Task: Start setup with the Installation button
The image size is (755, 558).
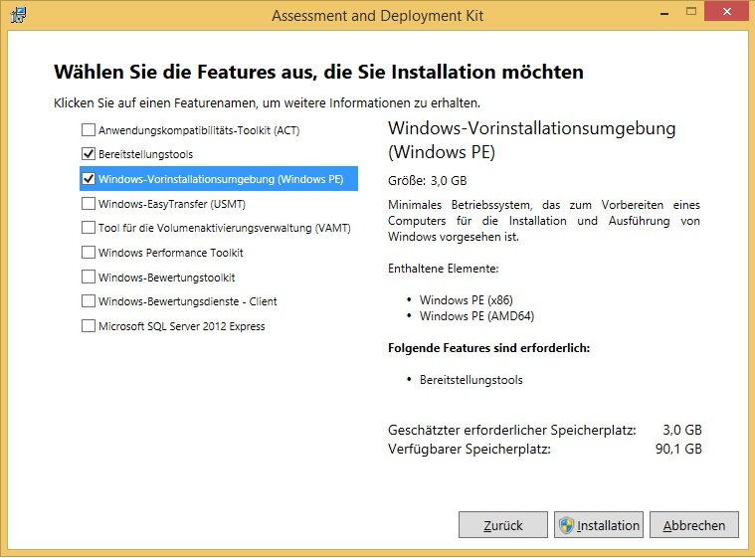Action: [x=599, y=525]
